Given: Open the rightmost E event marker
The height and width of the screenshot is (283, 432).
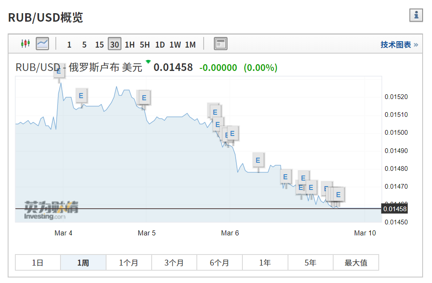Looking at the screenshot, I should coord(338,195).
